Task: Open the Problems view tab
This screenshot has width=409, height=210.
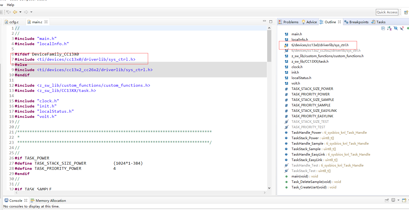Action: point(288,22)
